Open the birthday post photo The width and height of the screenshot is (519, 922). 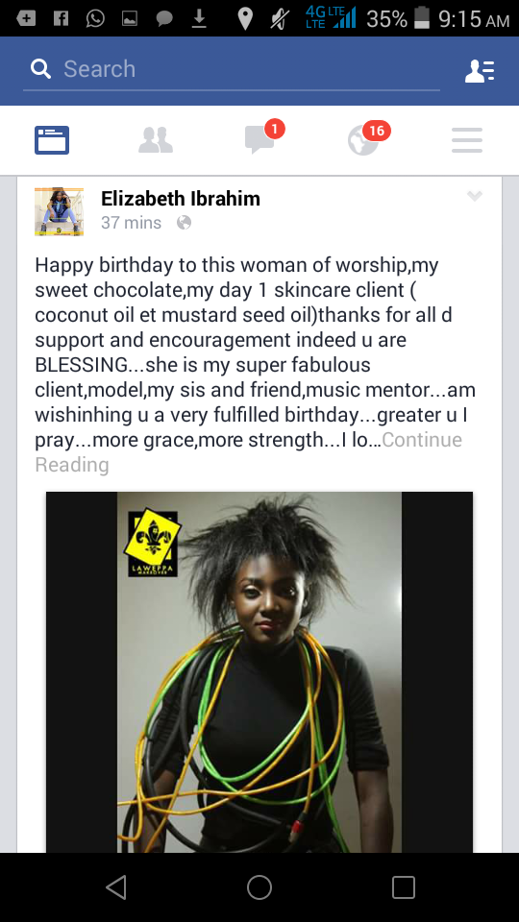click(259, 672)
